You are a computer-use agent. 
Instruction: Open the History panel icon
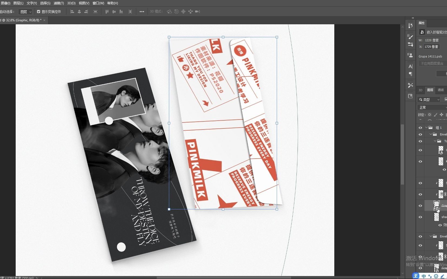pyautogui.click(x=410, y=26)
